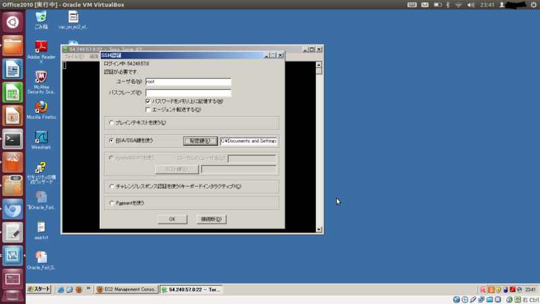The image size is (540, 304).
Task: Select the use RSA/DSA key radio option
Action: tap(111, 141)
